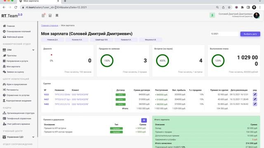This screenshot has height=148, width=264.
Task: Expand the CRM menu chevron
Action: tap(33, 50)
